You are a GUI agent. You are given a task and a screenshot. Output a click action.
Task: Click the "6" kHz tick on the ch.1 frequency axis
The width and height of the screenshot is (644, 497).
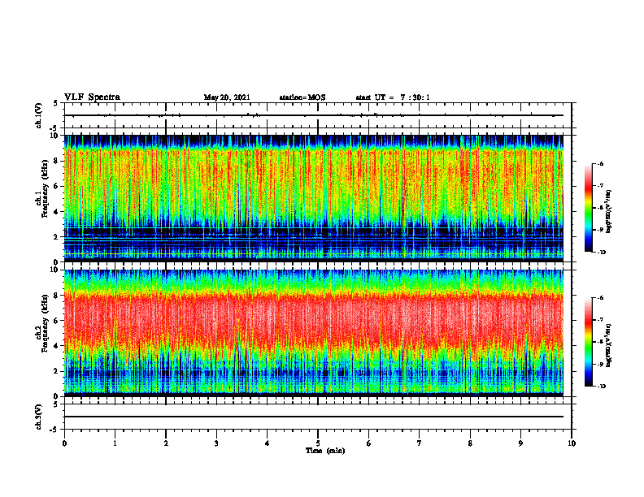coord(57,186)
